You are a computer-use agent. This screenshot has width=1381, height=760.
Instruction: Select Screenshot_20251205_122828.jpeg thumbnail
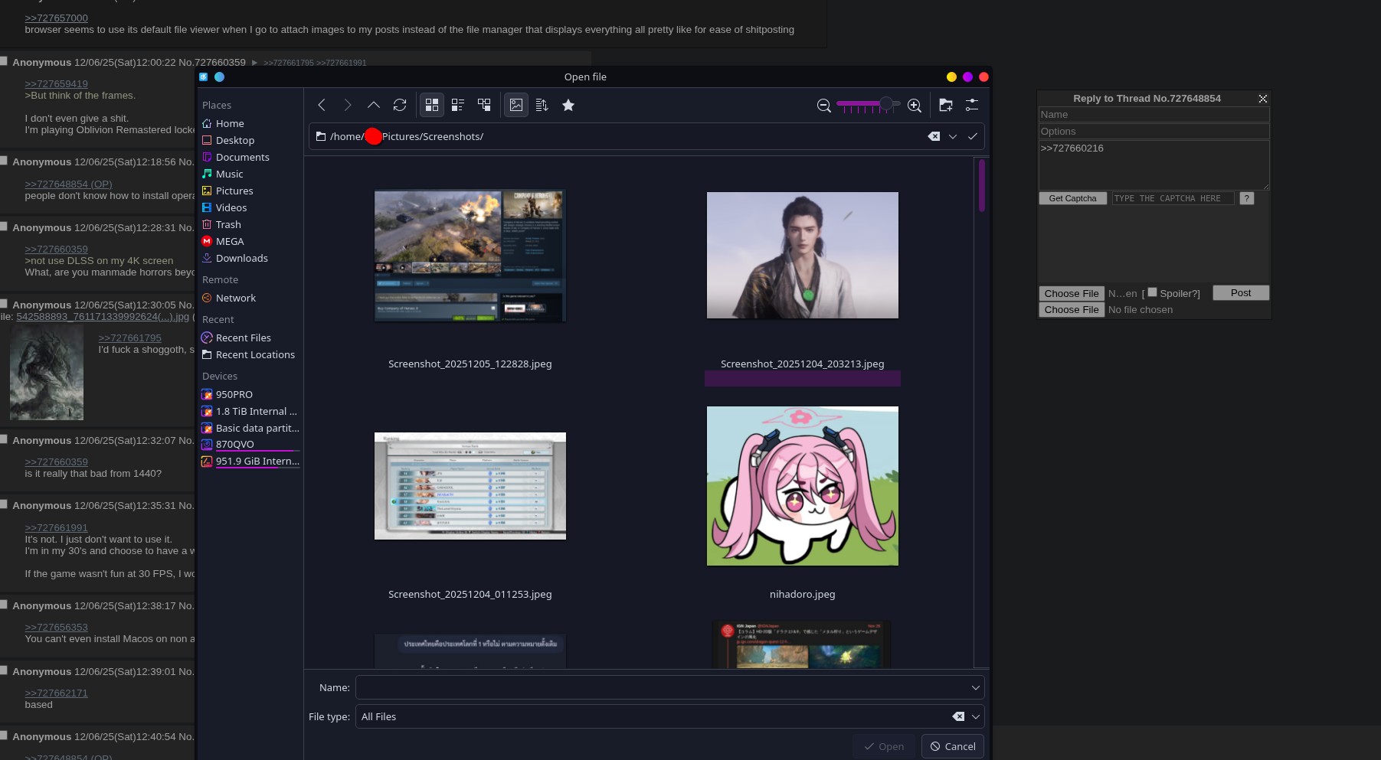pos(470,256)
